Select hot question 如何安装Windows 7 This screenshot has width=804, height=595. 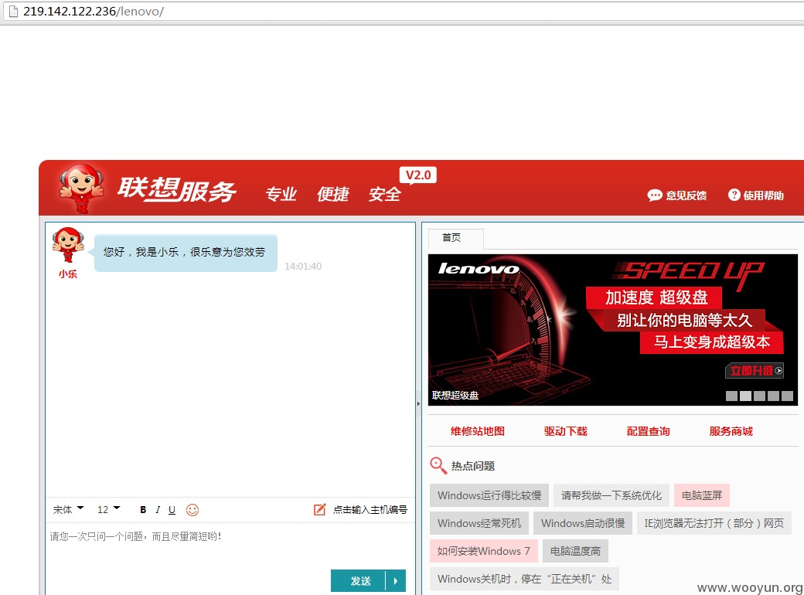pos(483,551)
